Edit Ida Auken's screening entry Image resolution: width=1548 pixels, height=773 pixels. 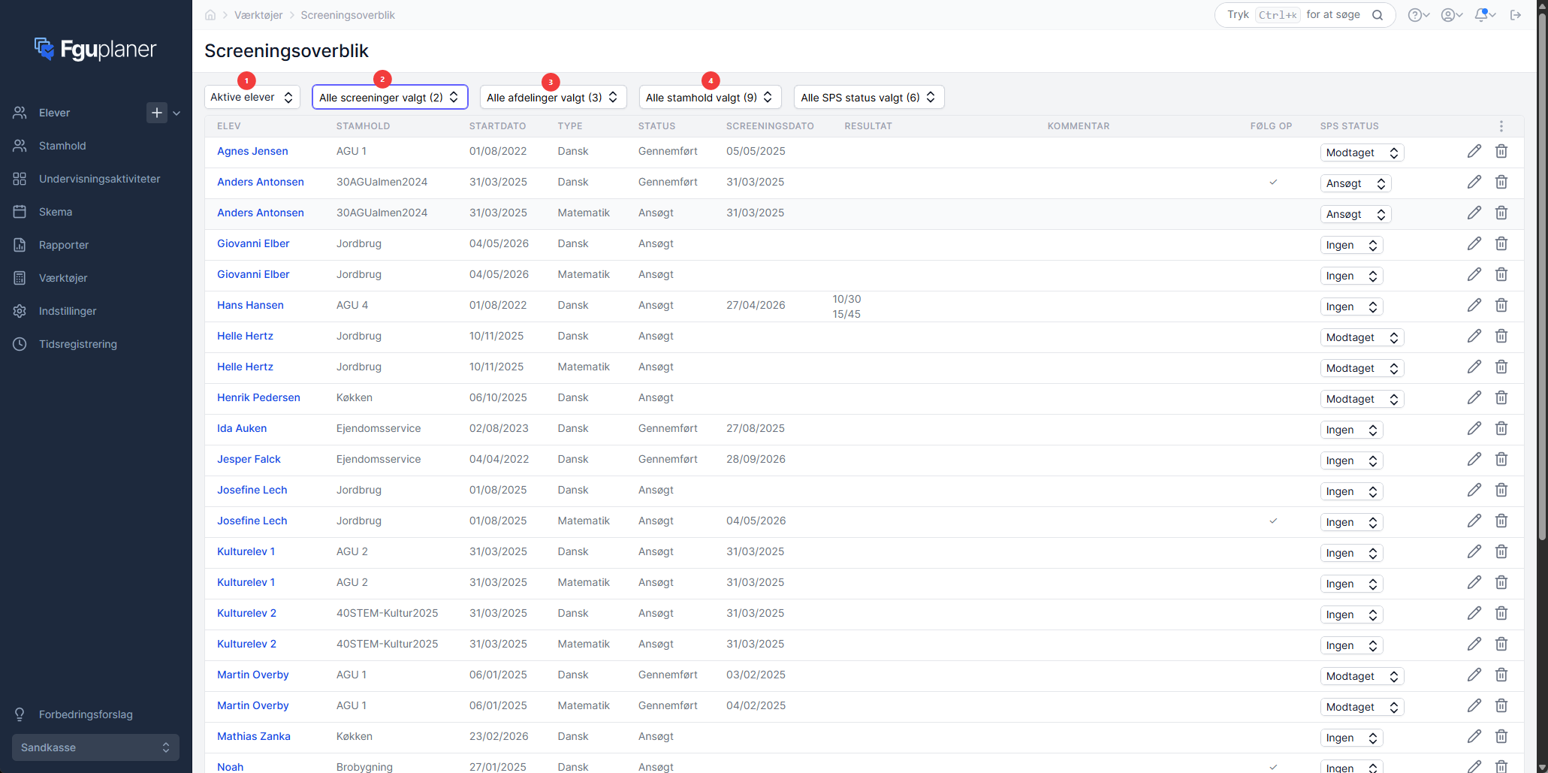[1474, 428]
